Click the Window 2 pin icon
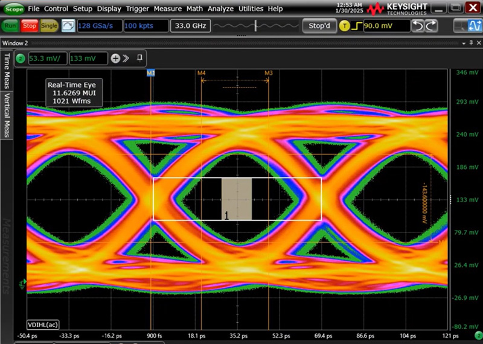Image resolution: width=483 pixels, height=344 pixels. click(471, 43)
